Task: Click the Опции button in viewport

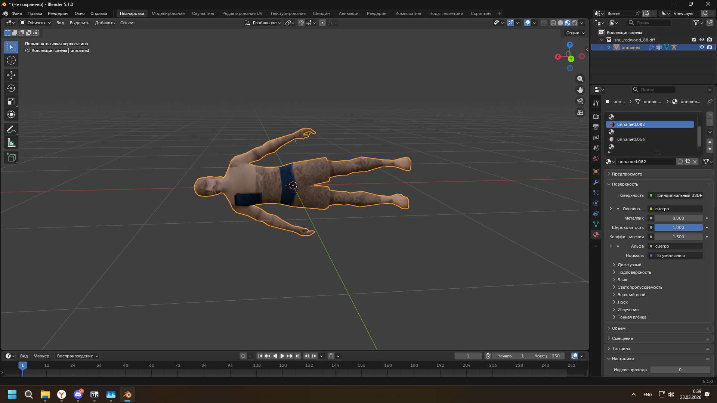Action: tap(575, 33)
